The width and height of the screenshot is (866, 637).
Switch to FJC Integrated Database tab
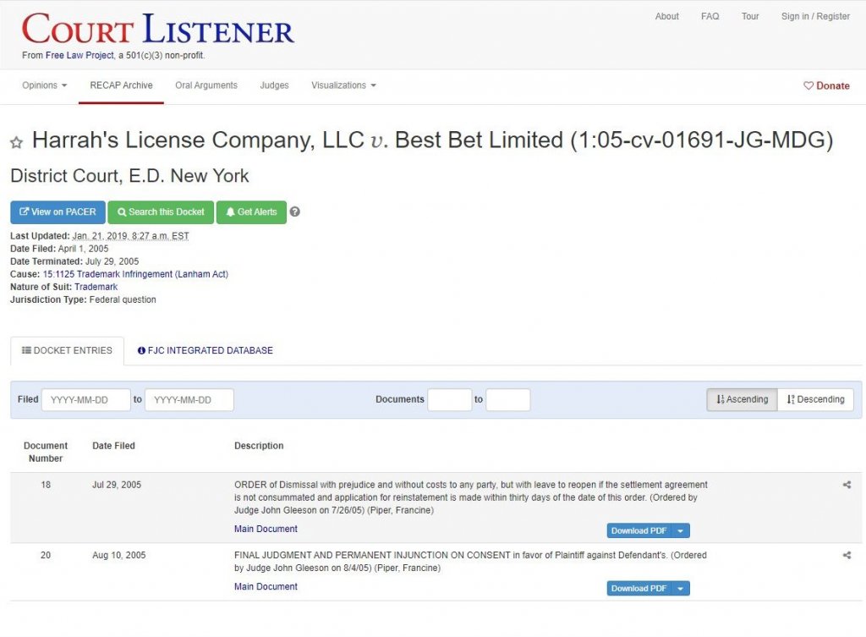tap(205, 350)
